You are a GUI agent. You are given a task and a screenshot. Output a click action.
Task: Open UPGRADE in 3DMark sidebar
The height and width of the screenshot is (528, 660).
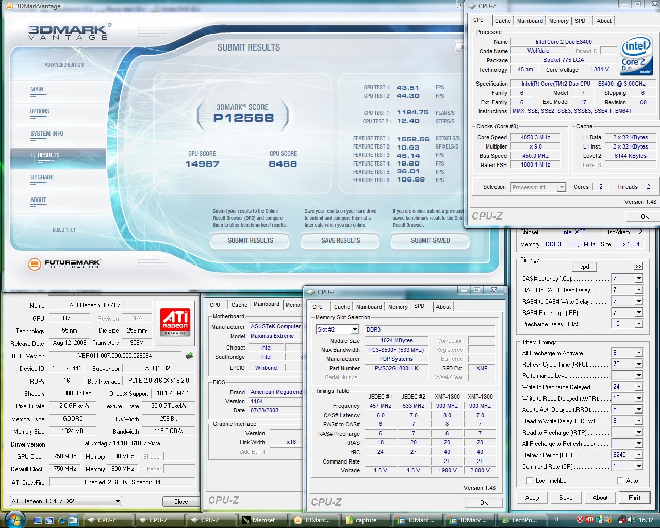click(42, 177)
